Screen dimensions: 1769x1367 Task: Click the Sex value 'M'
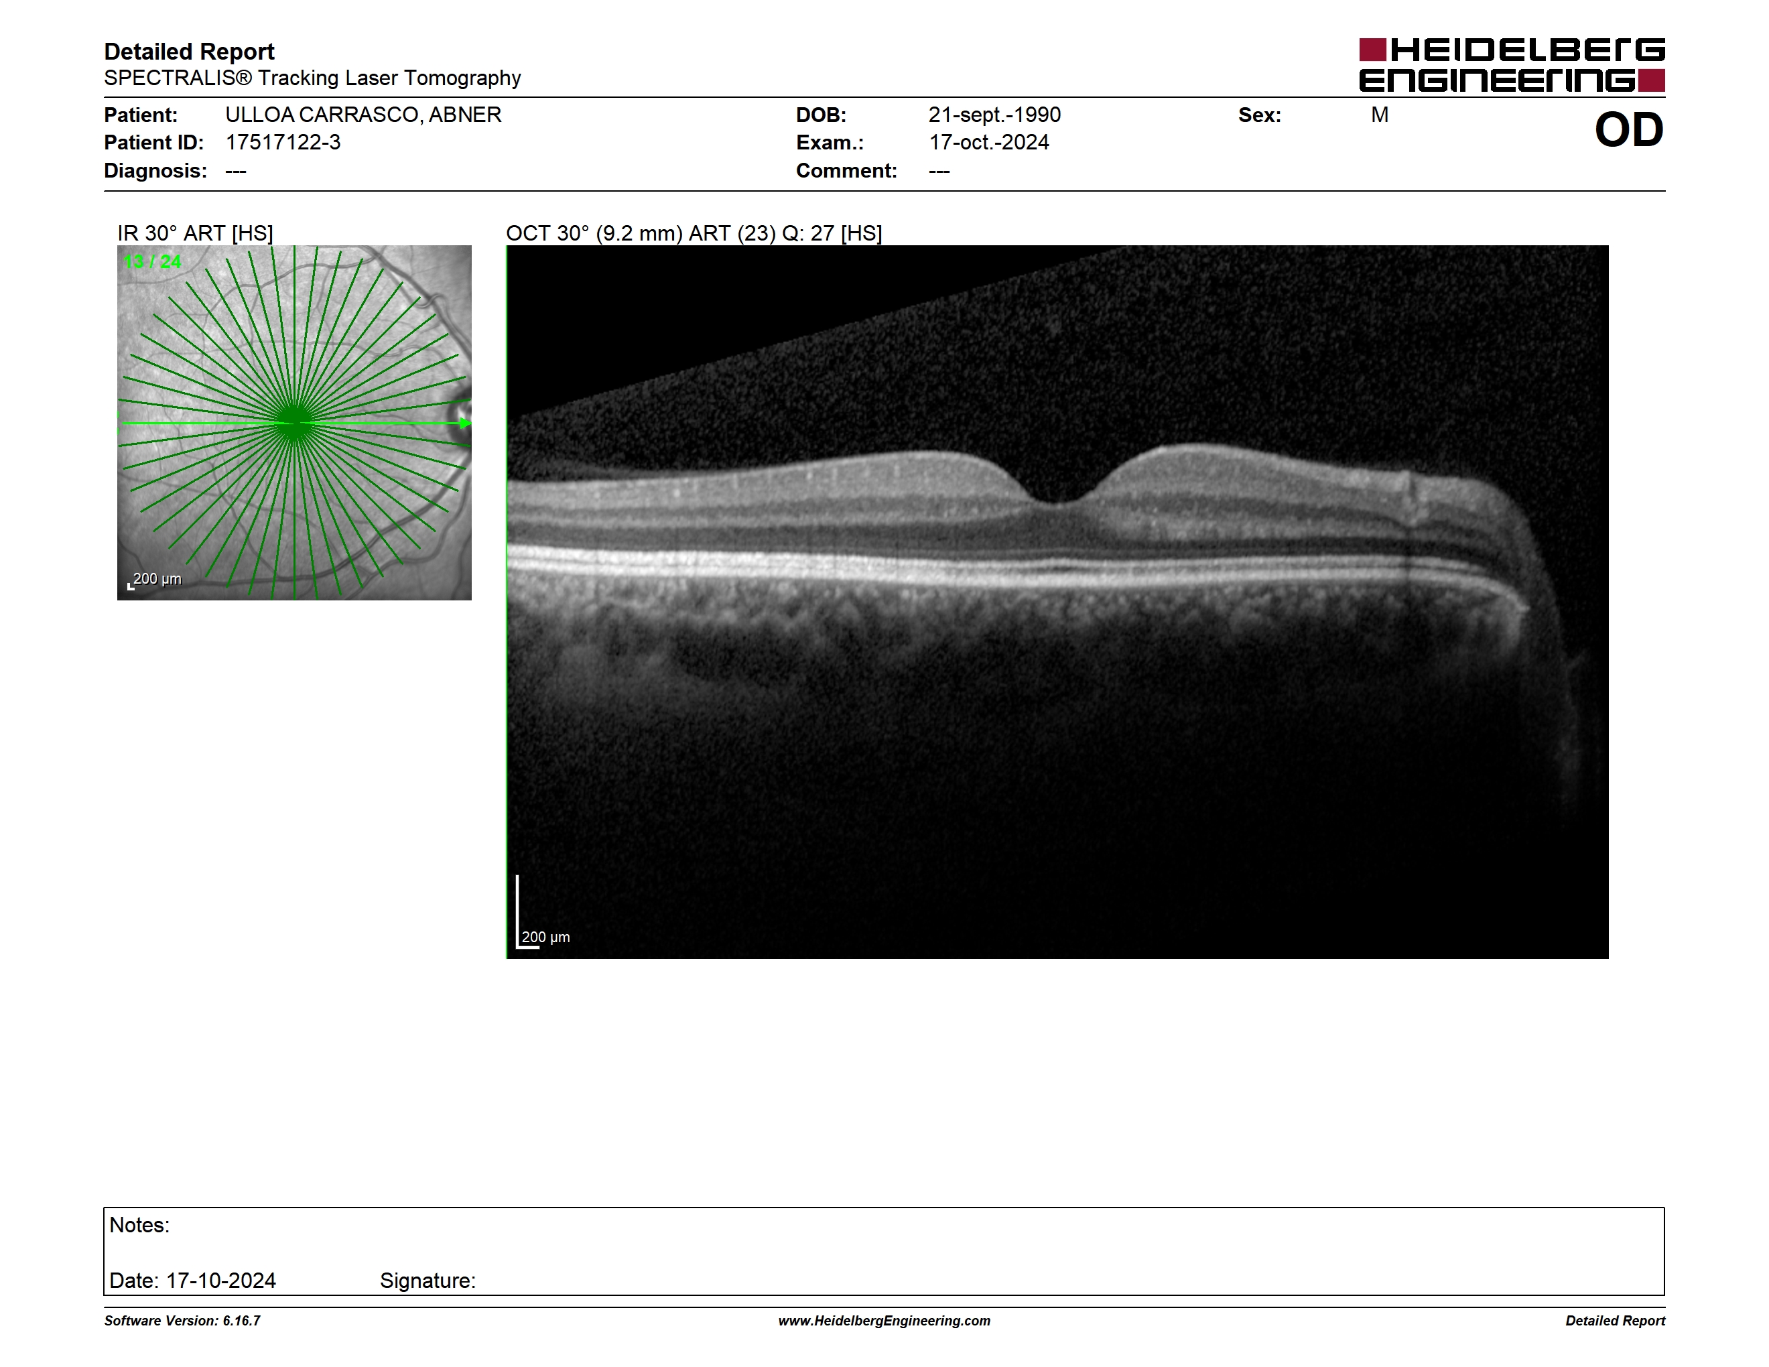pos(1380,115)
